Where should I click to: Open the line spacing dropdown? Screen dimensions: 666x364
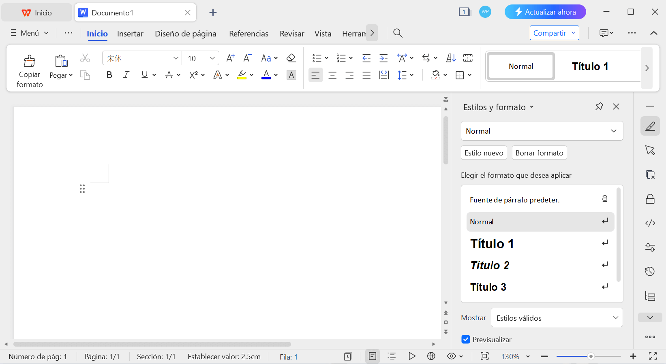(x=411, y=75)
